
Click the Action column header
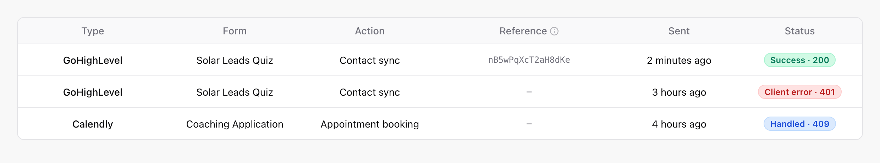(370, 31)
